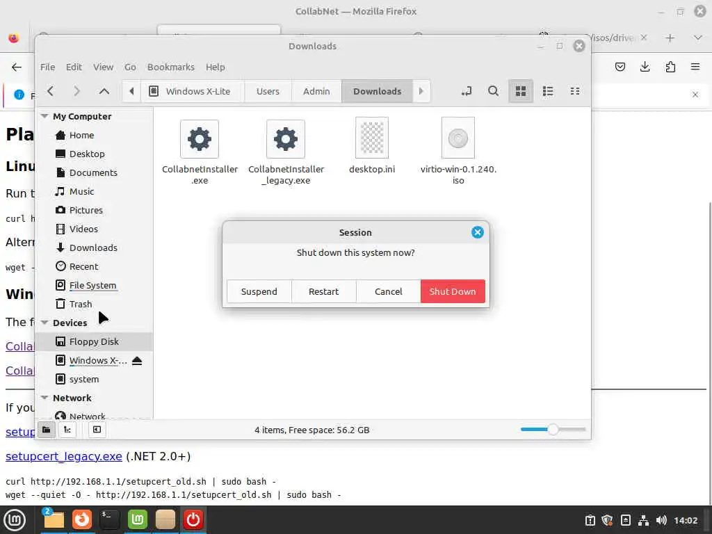Screen dimensions: 712x534
Task: Switch to list view
Action: click(548, 91)
